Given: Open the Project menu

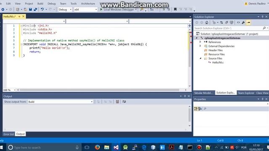Looking at the screenshot, I should (x=29, y=3).
